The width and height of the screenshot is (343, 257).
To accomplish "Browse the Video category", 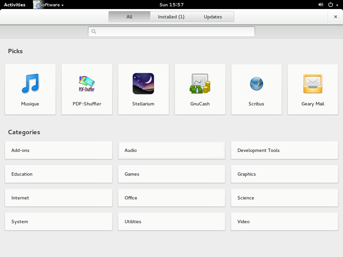I will pos(285,222).
